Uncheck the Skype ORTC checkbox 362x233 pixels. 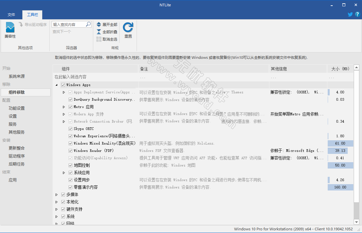[x=71, y=129]
